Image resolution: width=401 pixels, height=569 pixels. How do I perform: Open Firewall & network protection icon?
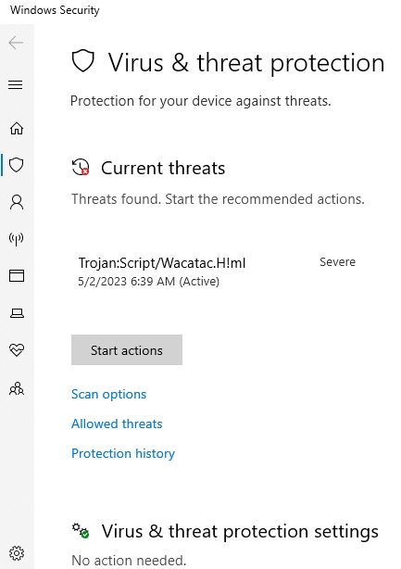[17, 239]
